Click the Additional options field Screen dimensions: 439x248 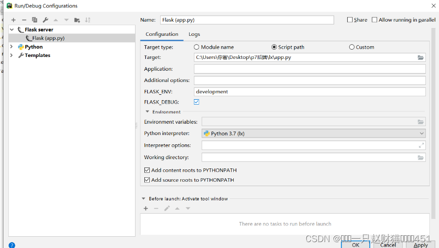(310, 81)
